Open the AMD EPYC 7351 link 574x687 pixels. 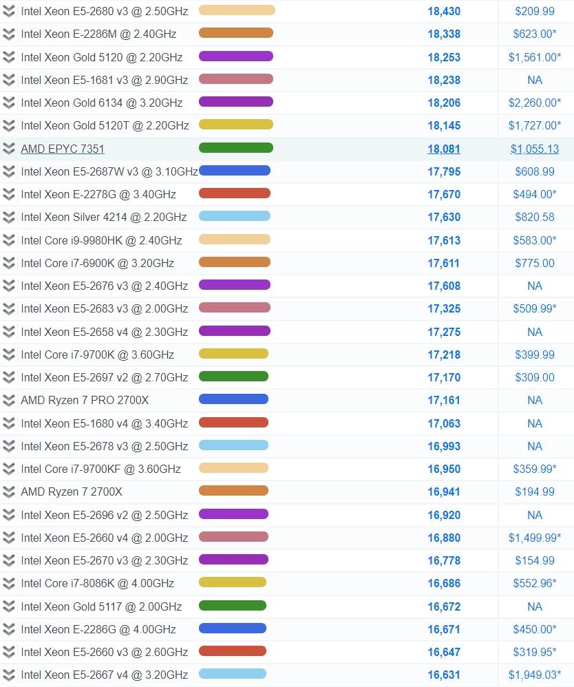tap(63, 149)
